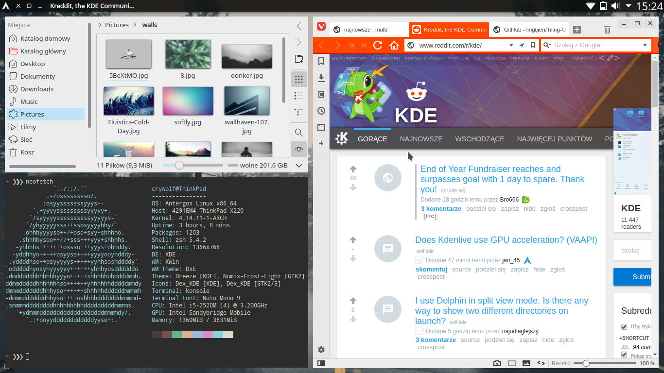Open 'Does Kdenlive use GPU acceleration?' post
Screen dimensions: 664x373
[x=506, y=240]
